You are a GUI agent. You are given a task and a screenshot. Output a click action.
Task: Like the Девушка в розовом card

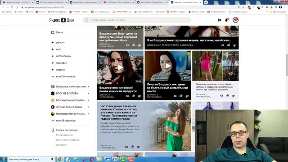point(228,95)
